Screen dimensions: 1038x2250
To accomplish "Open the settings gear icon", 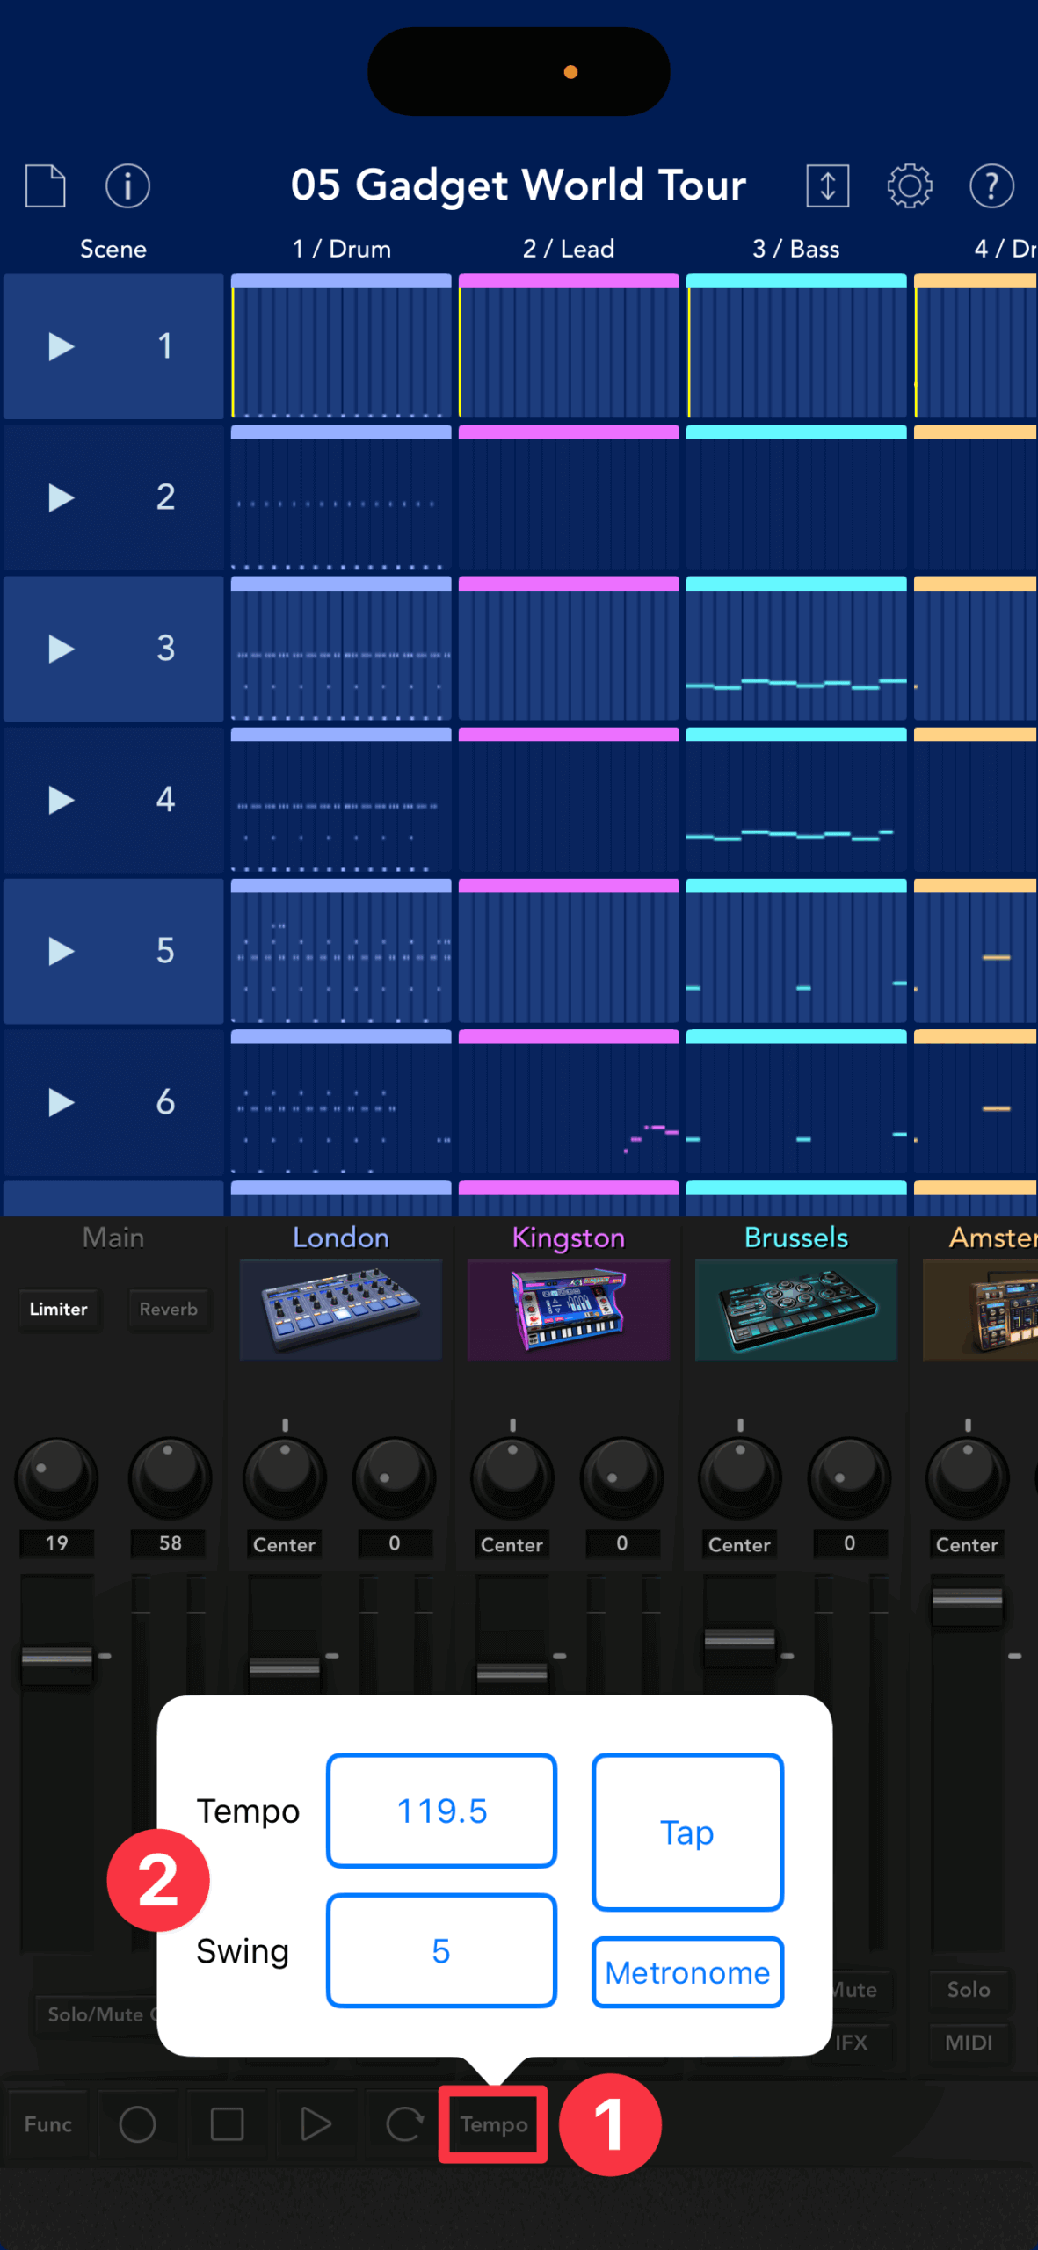I will pos(909,185).
